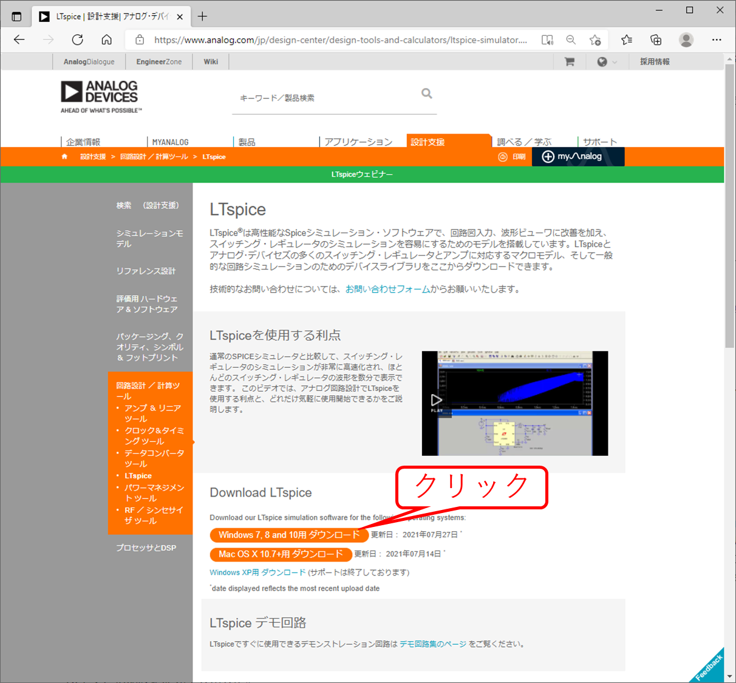Screen dimensions: 736x683
Task: Click 回路設計/計算ツール sidebar heading
Action: [148, 390]
